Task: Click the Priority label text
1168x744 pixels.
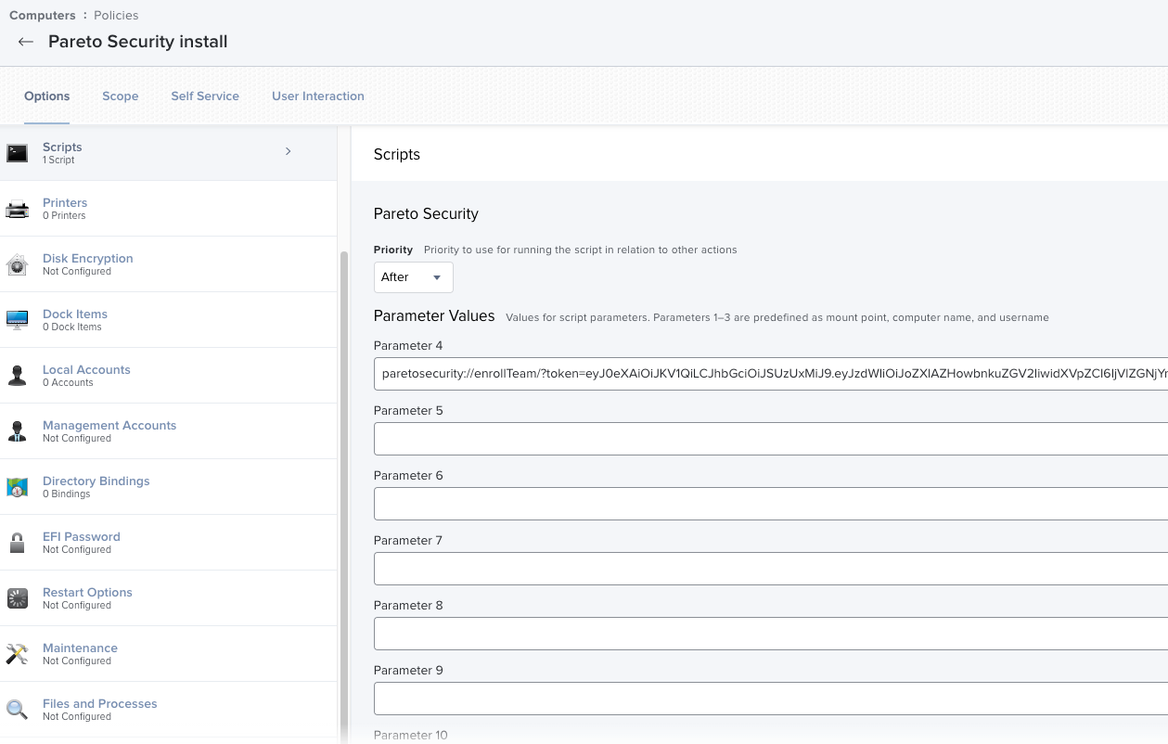Action: (393, 250)
